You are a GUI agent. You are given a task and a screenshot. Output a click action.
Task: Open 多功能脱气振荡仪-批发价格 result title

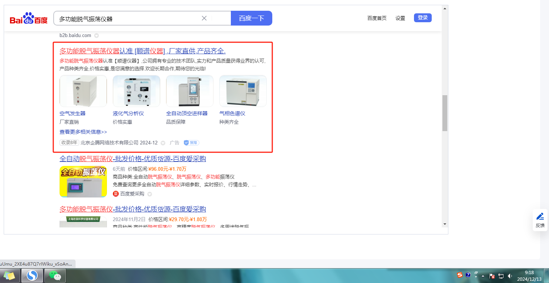click(x=133, y=209)
